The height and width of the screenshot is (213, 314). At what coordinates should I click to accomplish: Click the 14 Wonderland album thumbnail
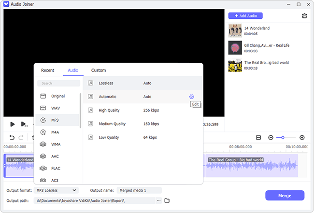(235, 30)
